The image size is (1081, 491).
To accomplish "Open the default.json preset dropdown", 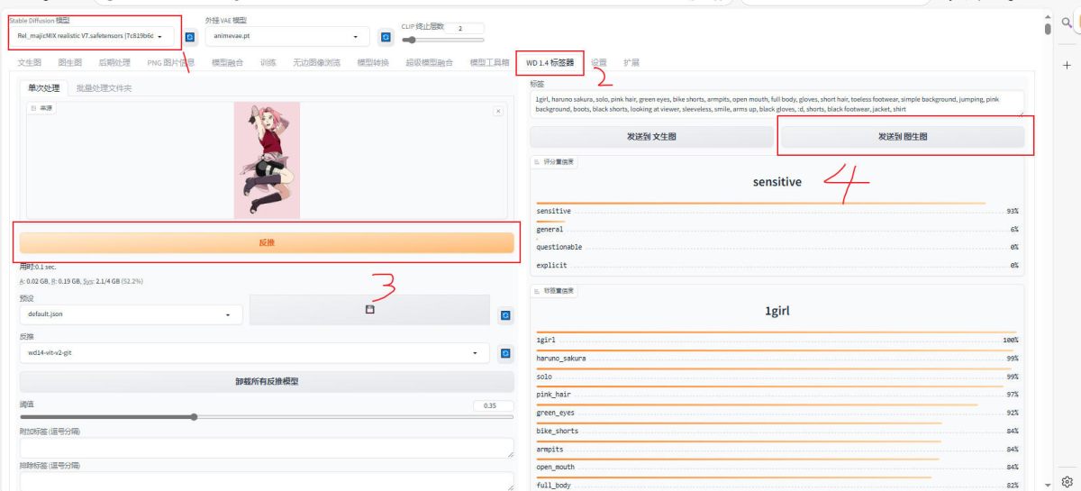I will 129,314.
